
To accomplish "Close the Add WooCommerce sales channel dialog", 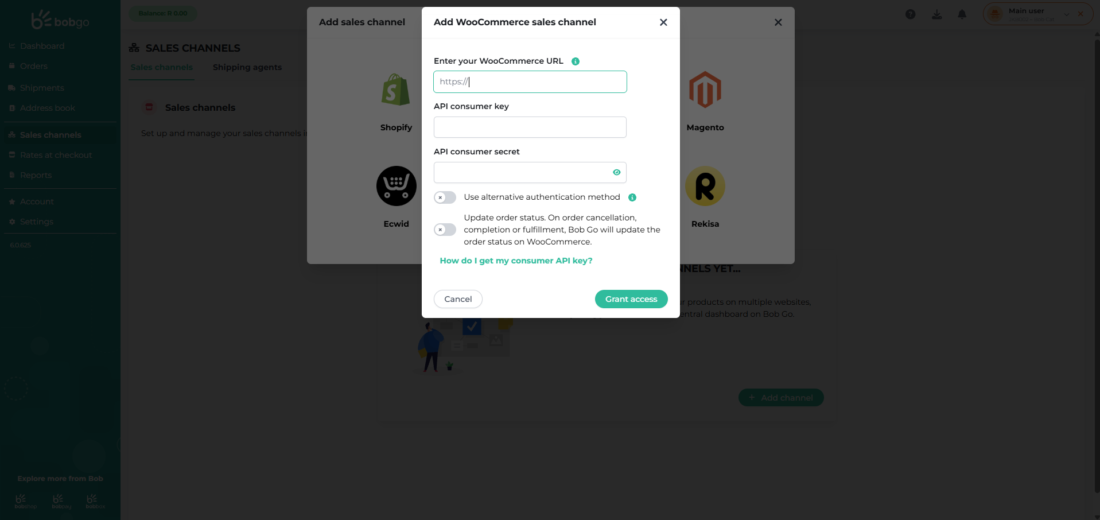I will click(x=663, y=22).
